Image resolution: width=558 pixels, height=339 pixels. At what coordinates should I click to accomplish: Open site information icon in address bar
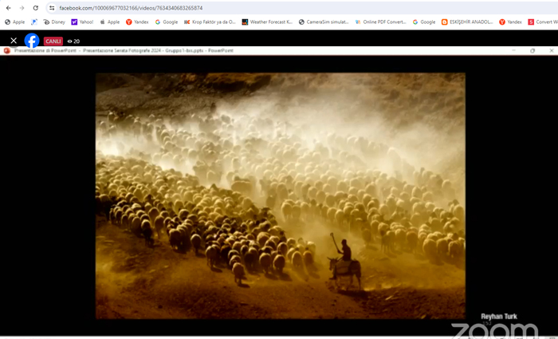pos(52,8)
